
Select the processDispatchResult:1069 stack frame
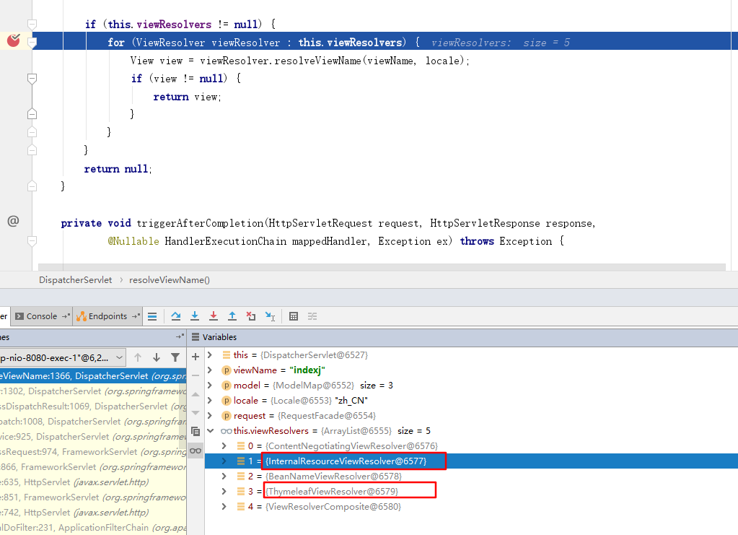(72, 406)
